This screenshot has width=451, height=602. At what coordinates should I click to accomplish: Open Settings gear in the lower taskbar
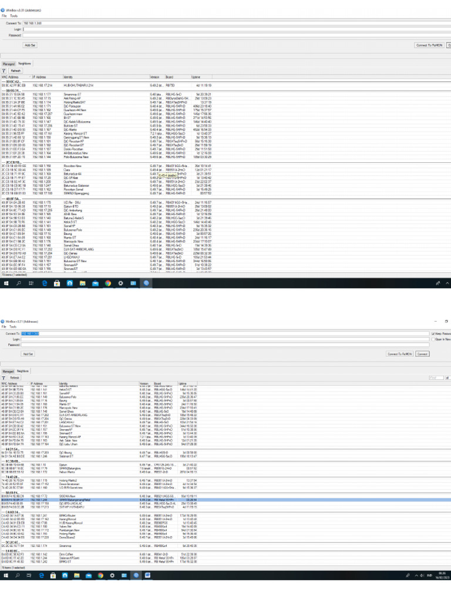point(112,576)
